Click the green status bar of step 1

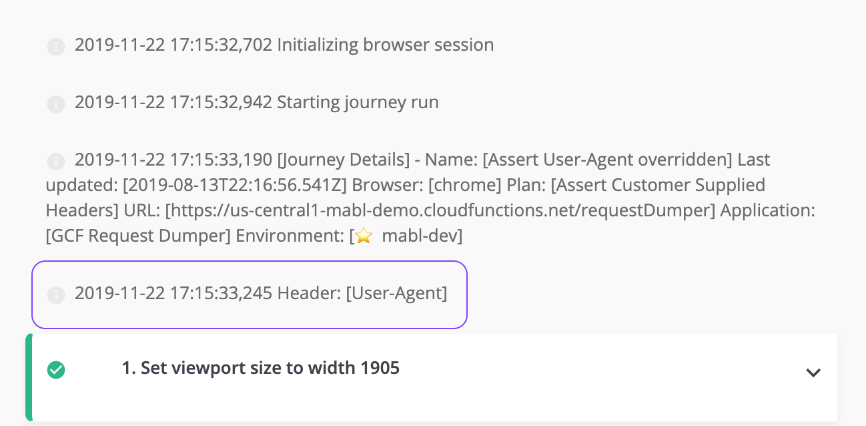(x=29, y=378)
